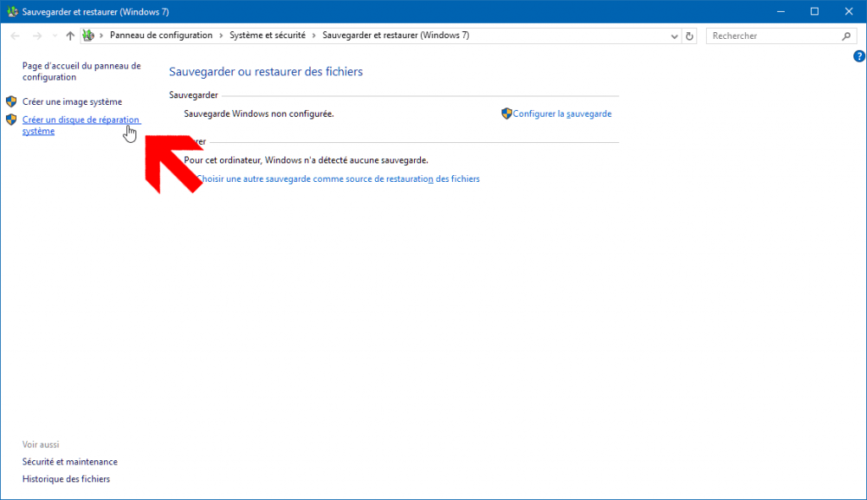Click shield icon beside Créer un disque de réparation

pos(11,119)
